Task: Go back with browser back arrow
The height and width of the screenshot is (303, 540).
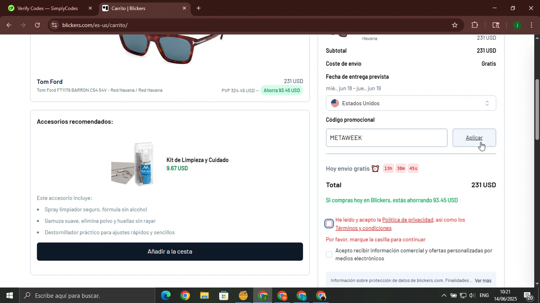Action: click(x=9, y=25)
